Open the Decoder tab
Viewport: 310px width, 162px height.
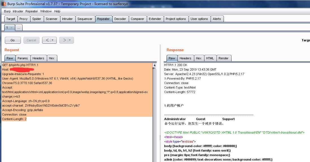tap(120, 19)
